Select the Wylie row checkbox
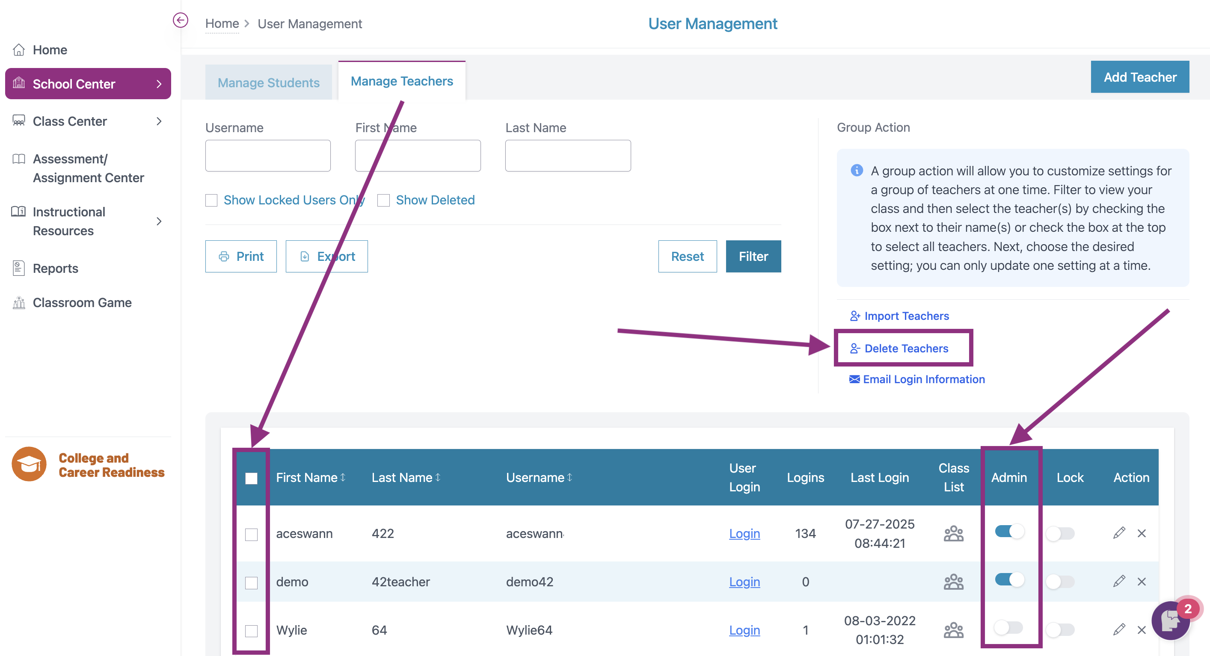Viewport: 1210px width, 656px height. (251, 631)
